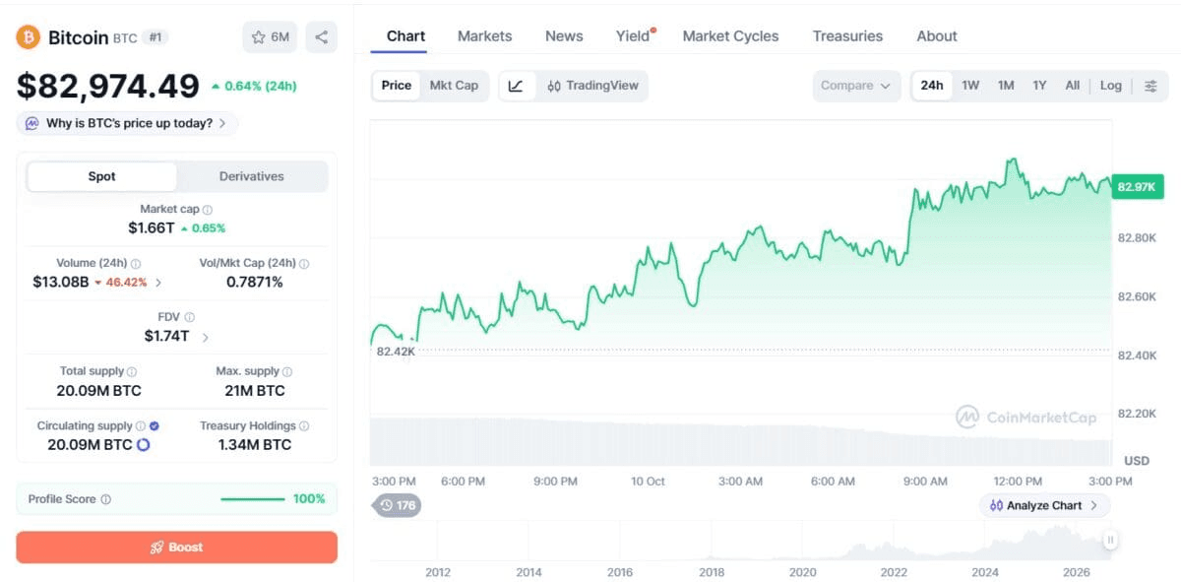The width and height of the screenshot is (1181, 582).
Task: Expand the FDV details chevron
Action: click(x=205, y=337)
